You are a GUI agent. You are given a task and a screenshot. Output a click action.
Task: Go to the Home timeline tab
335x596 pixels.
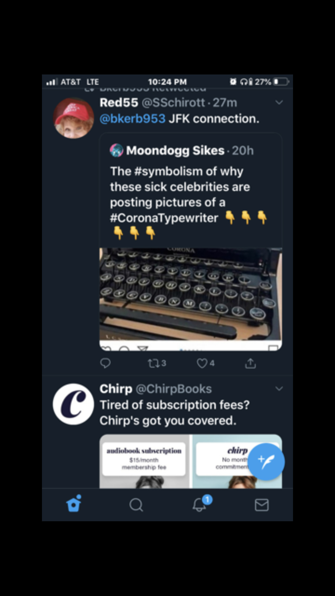[x=74, y=504]
